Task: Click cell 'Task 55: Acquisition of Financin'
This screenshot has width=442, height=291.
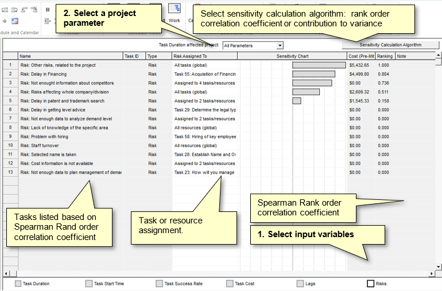Action: [205, 74]
